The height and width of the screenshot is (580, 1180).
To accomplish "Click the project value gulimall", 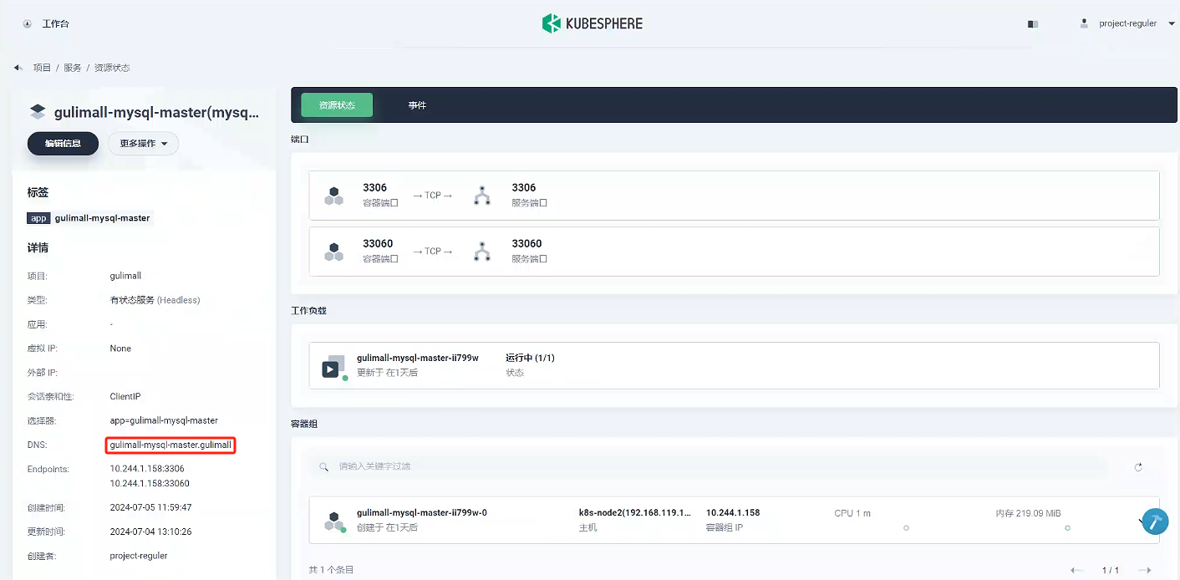I will 125,276.
